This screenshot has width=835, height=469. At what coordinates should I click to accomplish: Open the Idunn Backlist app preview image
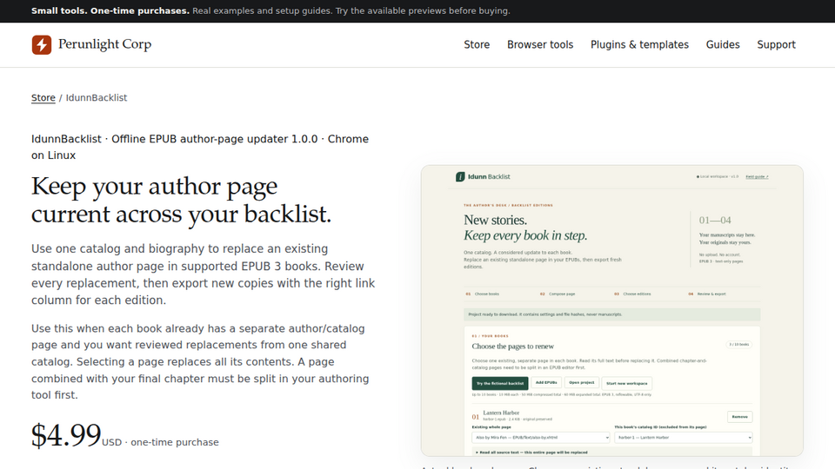(611, 311)
